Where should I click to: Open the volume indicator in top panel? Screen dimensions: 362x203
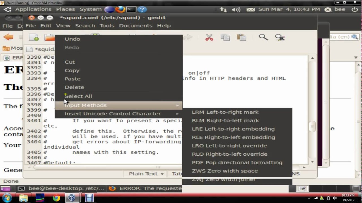click(x=236, y=10)
